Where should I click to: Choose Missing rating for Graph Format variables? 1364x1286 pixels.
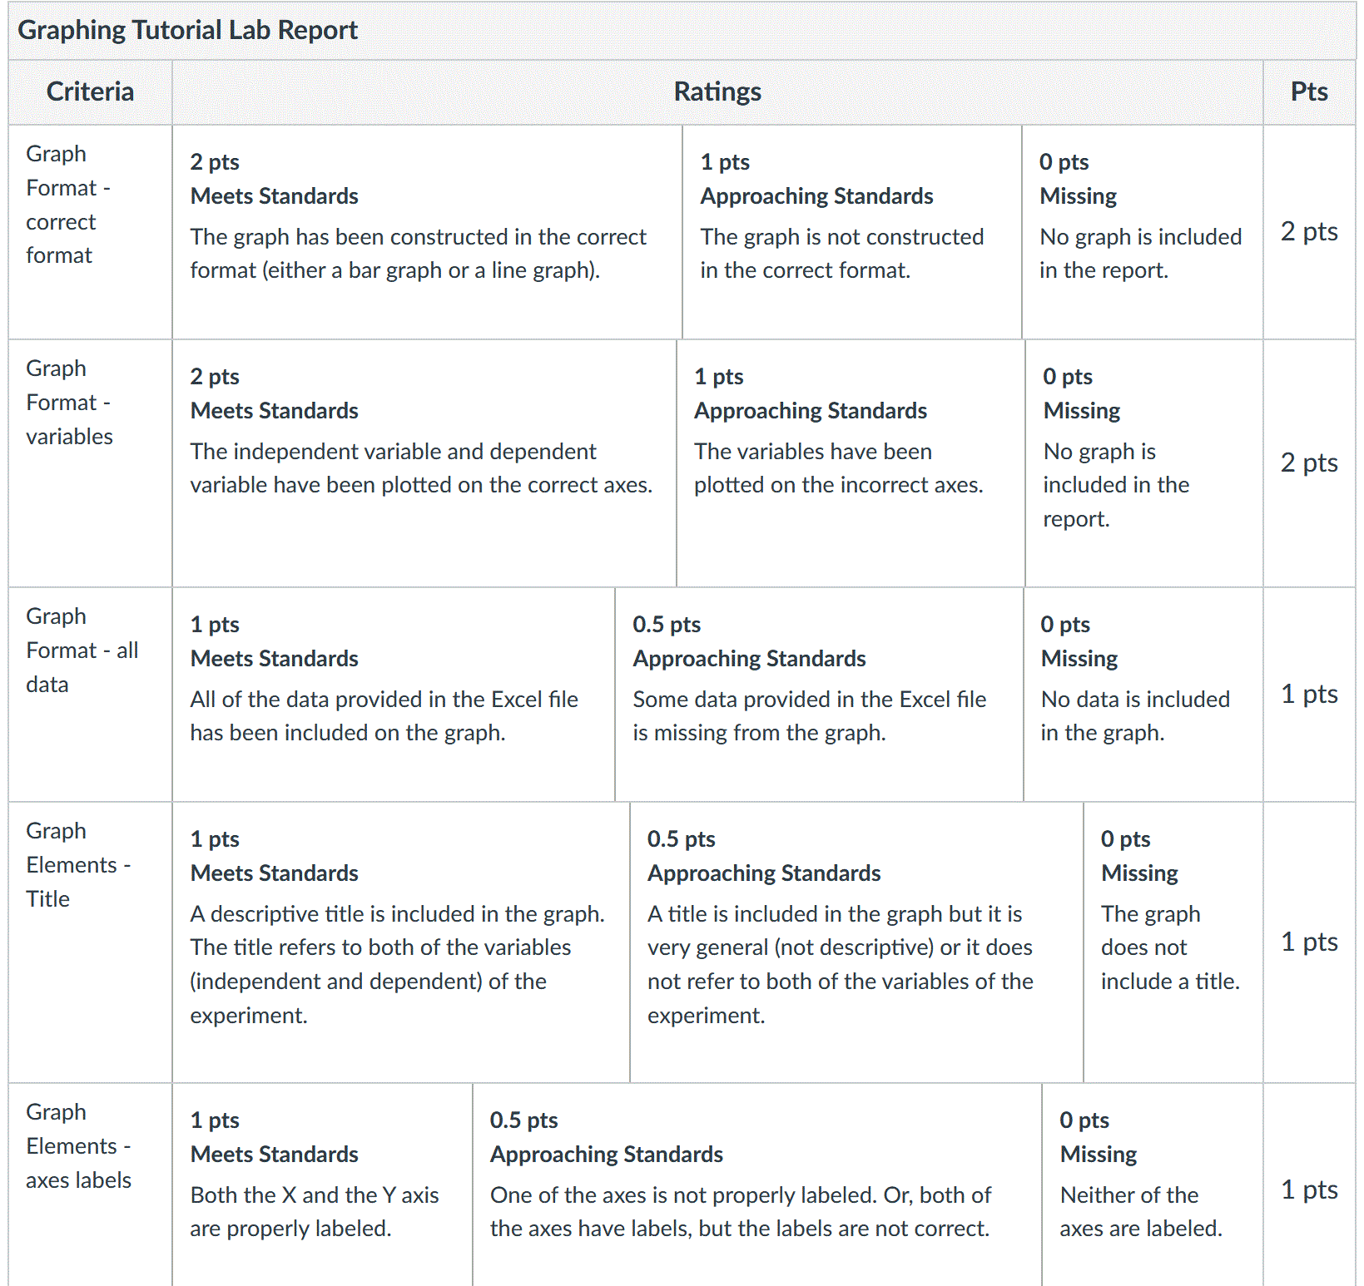pyautogui.click(x=1144, y=463)
